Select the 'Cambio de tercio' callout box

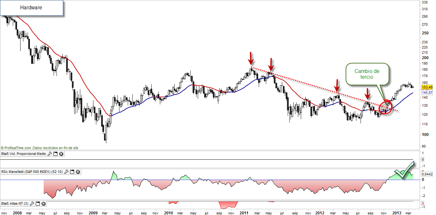tap(367, 74)
